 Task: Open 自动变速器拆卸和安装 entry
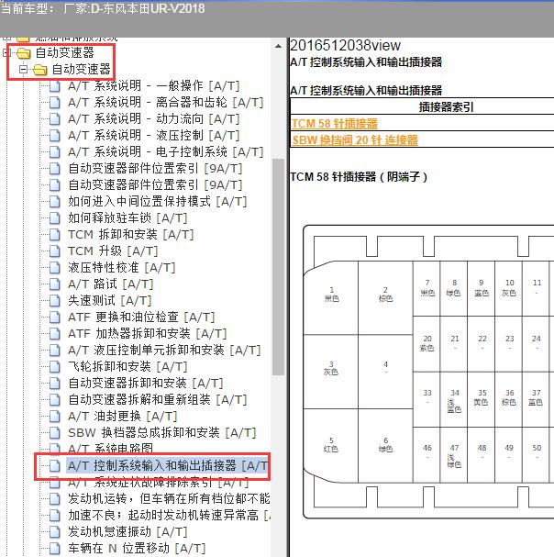click(x=146, y=384)
